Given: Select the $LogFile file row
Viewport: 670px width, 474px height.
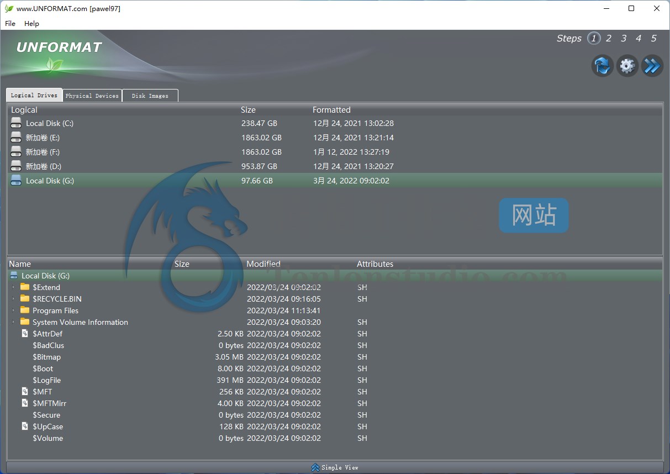Looking at the screenshot, I should point(335,380).
